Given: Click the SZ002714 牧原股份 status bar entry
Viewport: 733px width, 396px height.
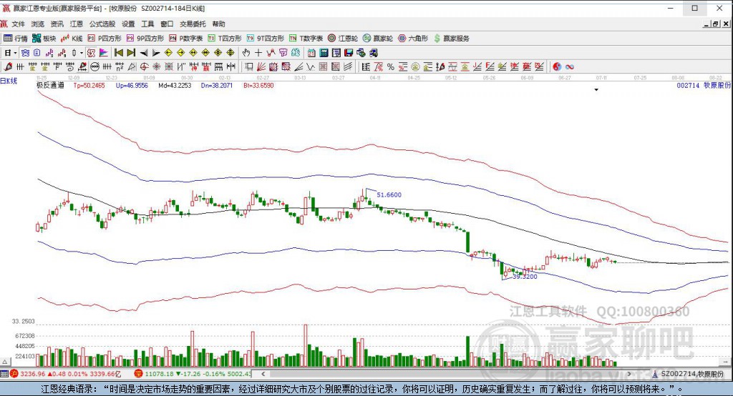Looking at the screenshot, I should pos(688,374).
